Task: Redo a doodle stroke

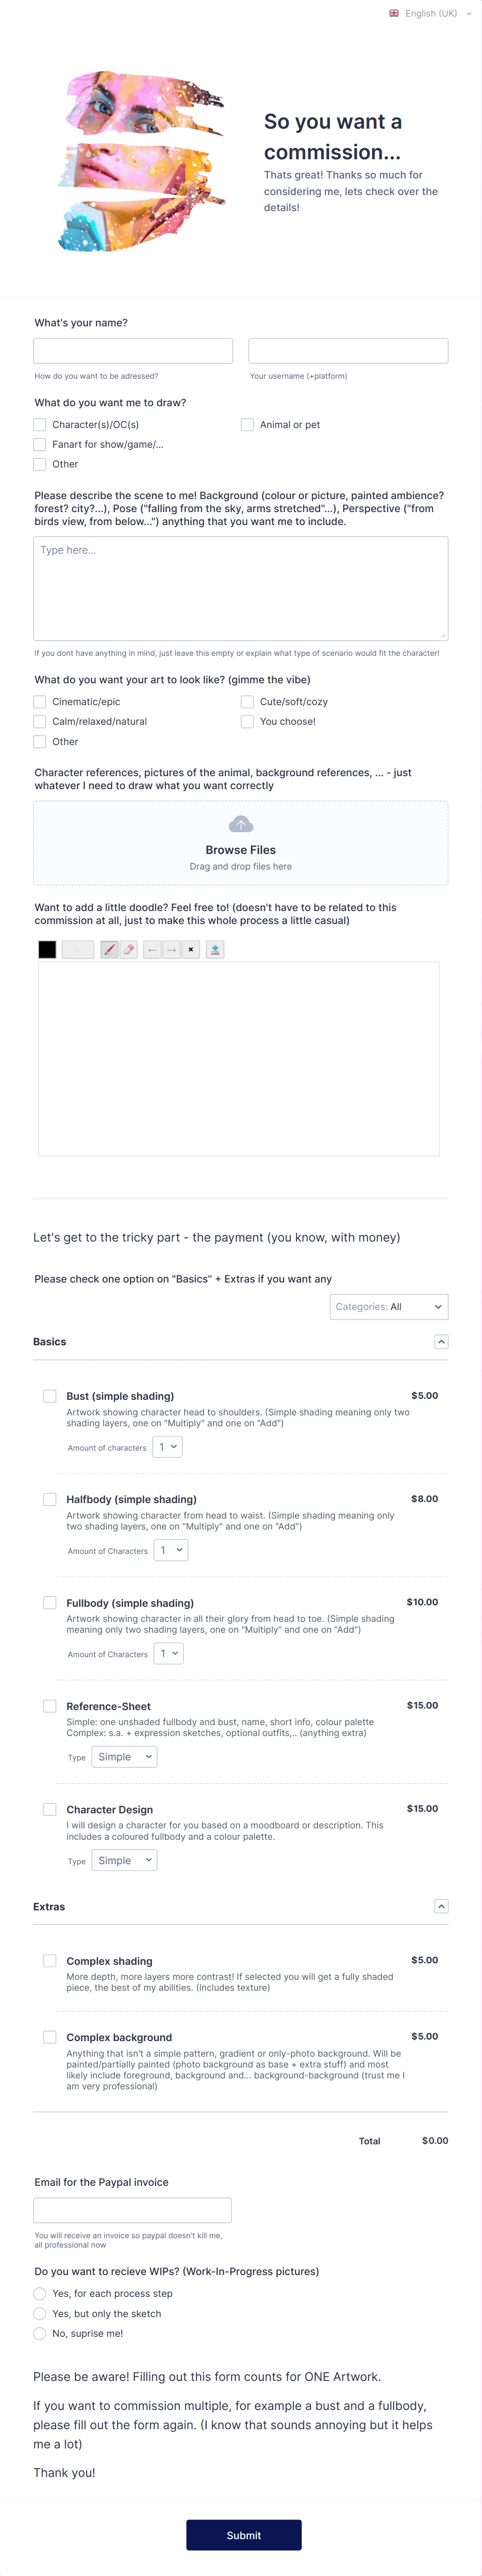Action: point(171,949)
